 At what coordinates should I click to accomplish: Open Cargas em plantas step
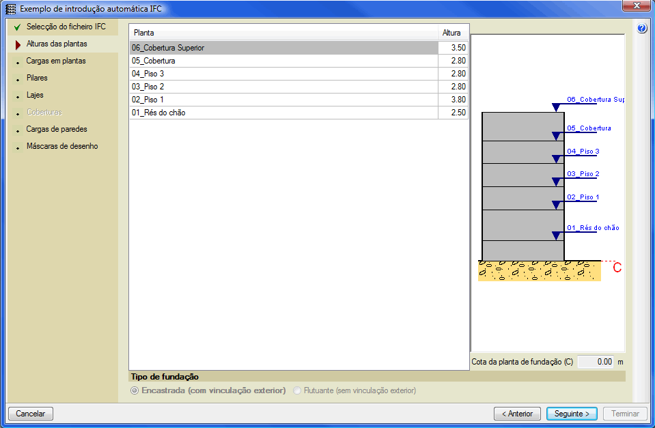(x=56, y=61)
